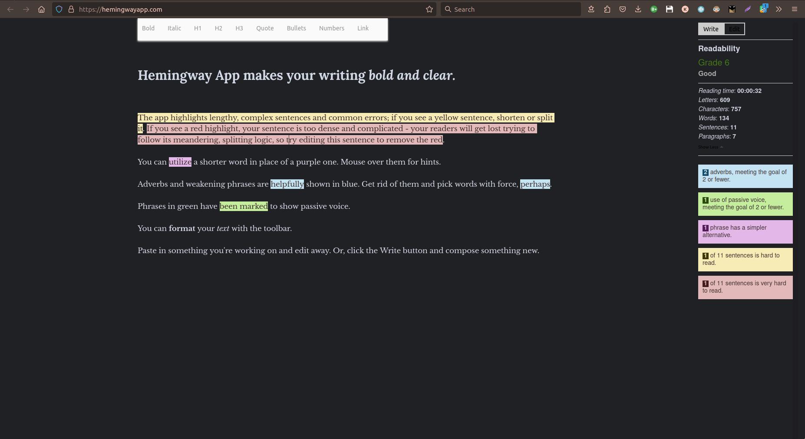Viewport: 805px width, 439px height.
Task: Click the green B+ extension icon
Action: click(x=654, y=9)
